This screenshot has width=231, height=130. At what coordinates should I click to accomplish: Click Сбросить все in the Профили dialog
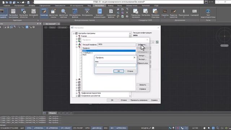[143, 63]
